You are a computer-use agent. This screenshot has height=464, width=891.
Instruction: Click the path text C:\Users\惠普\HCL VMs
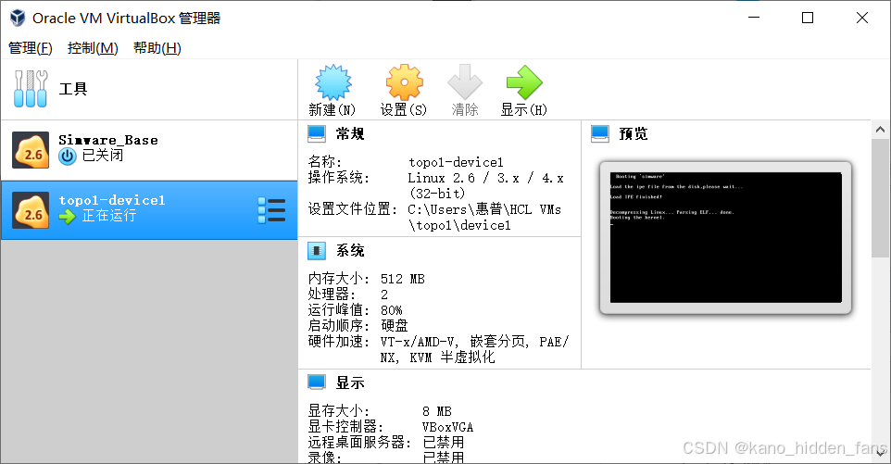coord(484,209)
